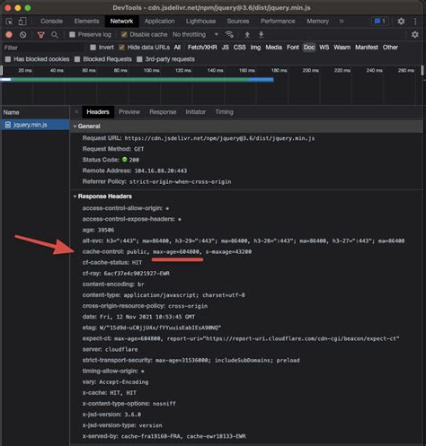The image size is (426, 446).
Task: Select the jquery.min.js file icon
Action: click(x=8, y=125)
